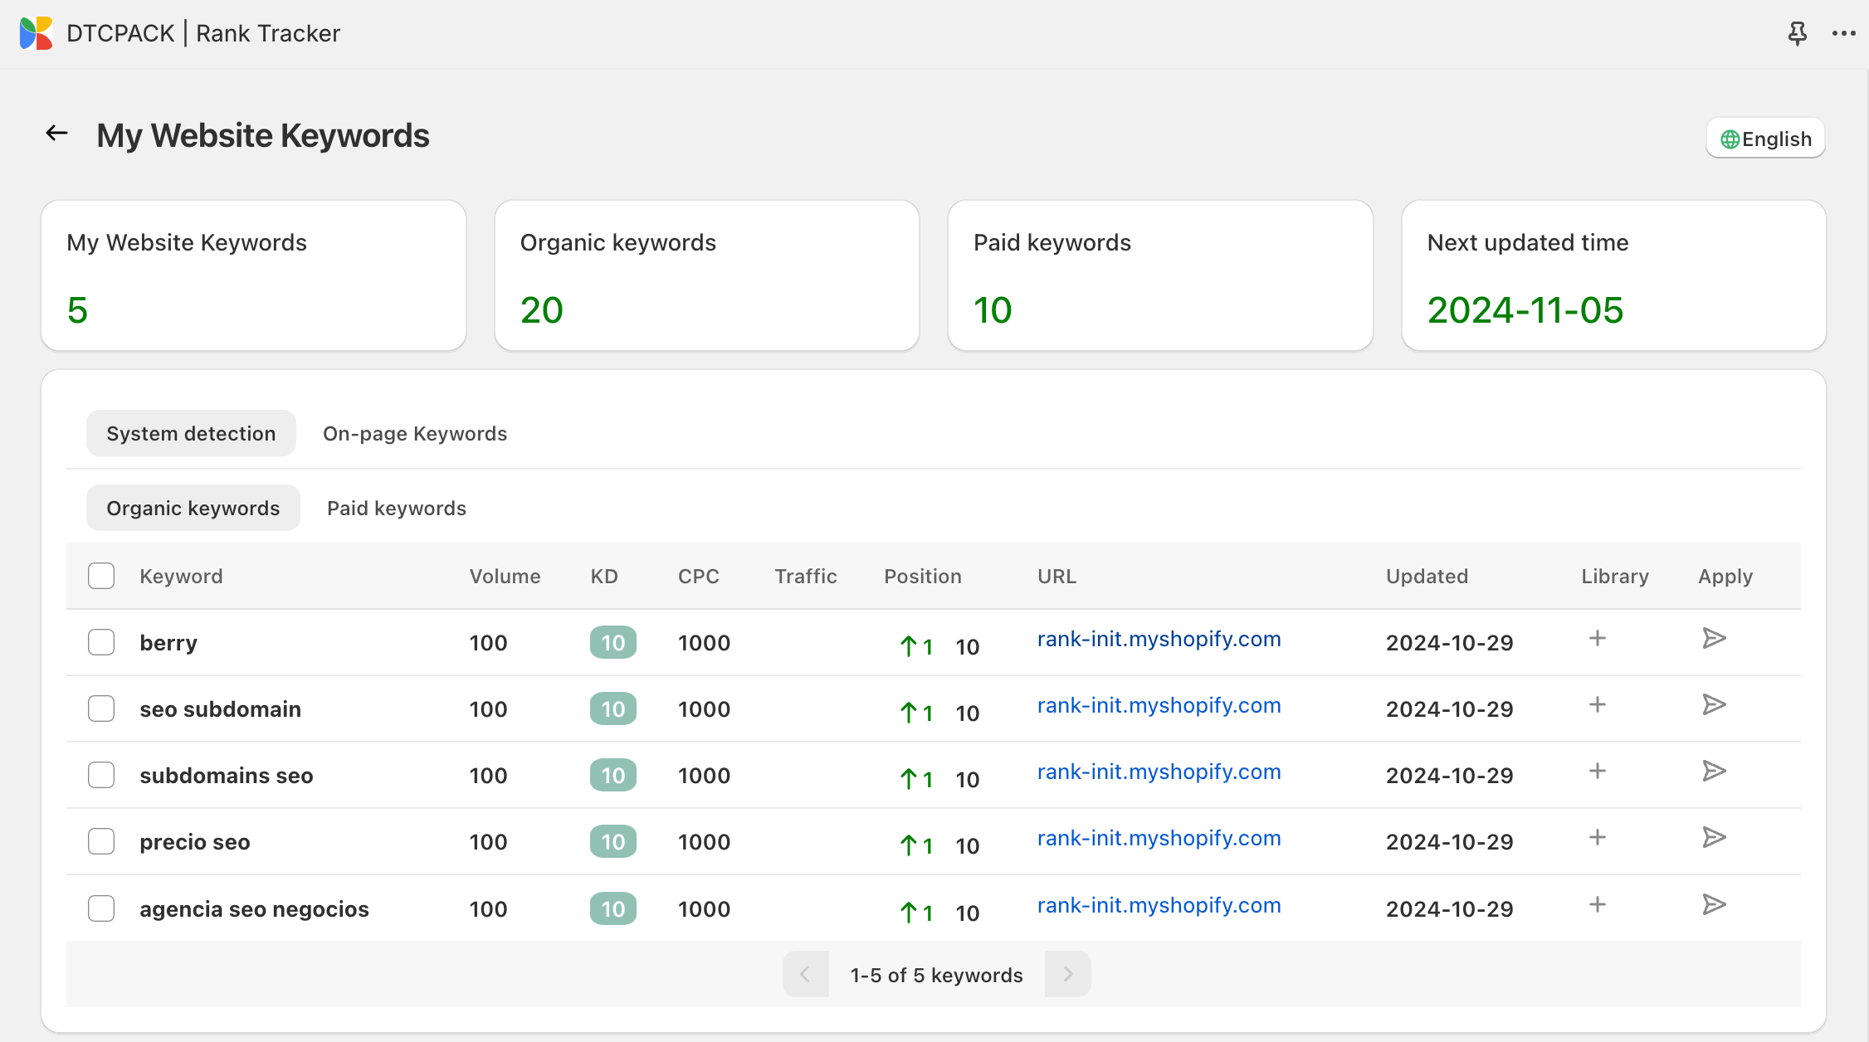1869x1042 pixels.
Task: Switch to Paid keywords sub-tab
Action: coord(396,508)
